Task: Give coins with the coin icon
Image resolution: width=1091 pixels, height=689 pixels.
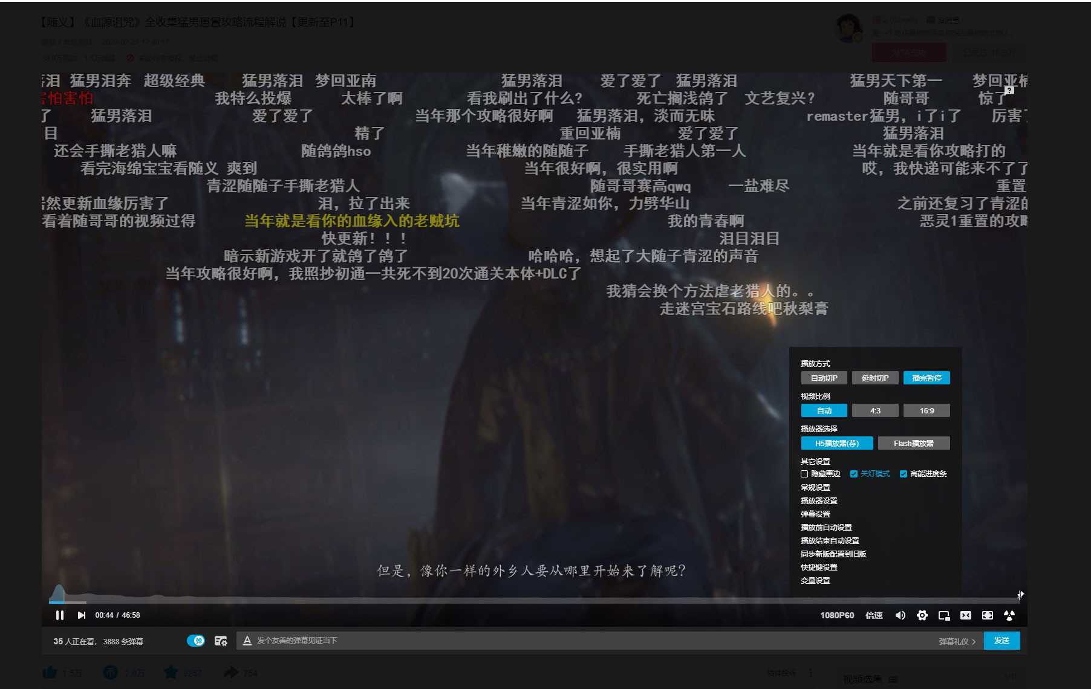Action: (111, 673)
